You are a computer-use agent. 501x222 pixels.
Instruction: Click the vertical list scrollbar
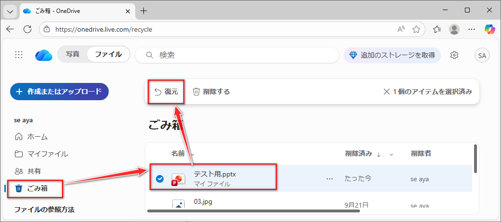pos(475,159)
